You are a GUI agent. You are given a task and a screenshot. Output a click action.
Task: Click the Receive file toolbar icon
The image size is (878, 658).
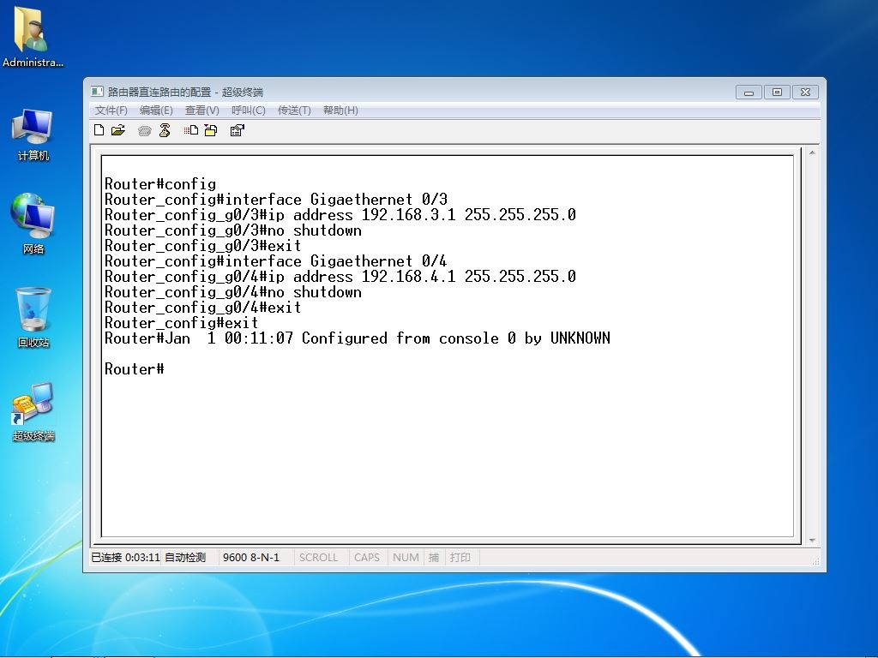coord(211,130)
